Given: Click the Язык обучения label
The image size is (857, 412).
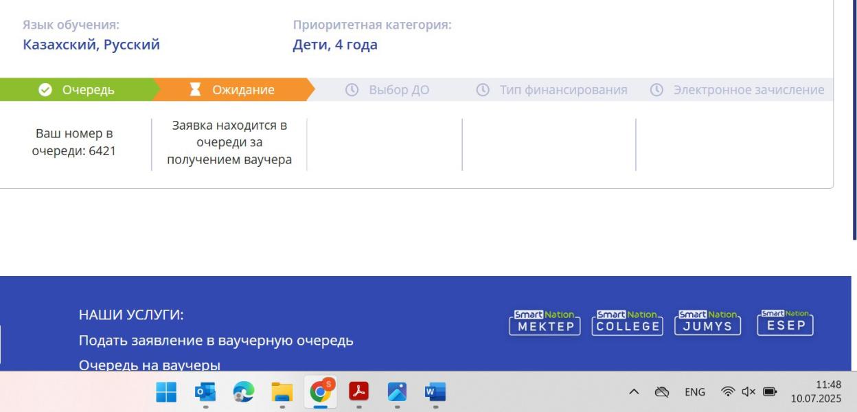Looking at the screenshot, I should 71,25.
